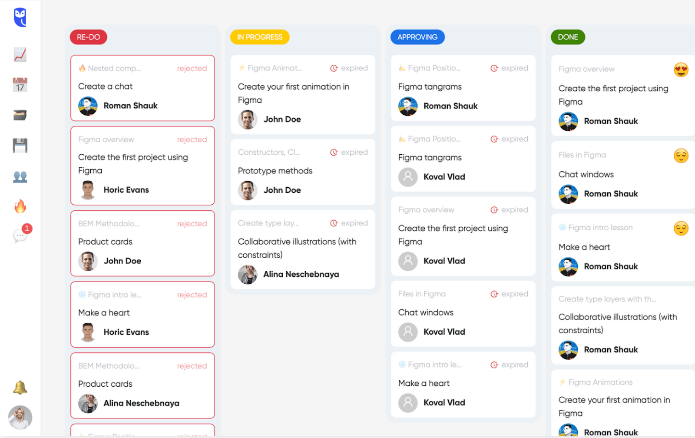The height and width of the screenshot is (438, 695).
Task: Click Koval Vlad avatar on Figma tangrams card
Action: pyautogui.click(x=408, y=177)
